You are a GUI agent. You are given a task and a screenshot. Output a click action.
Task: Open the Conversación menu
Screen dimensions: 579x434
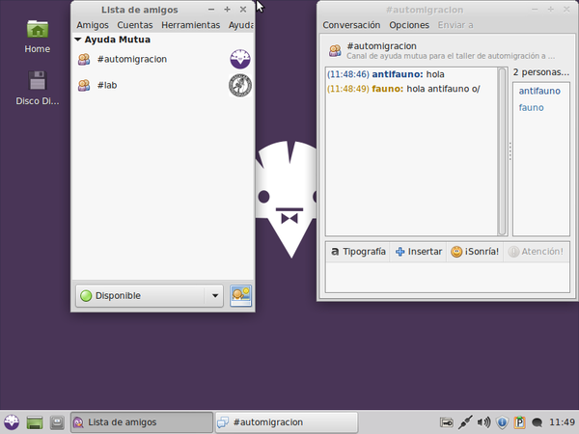pyautogui.click(x=351, y=25)
